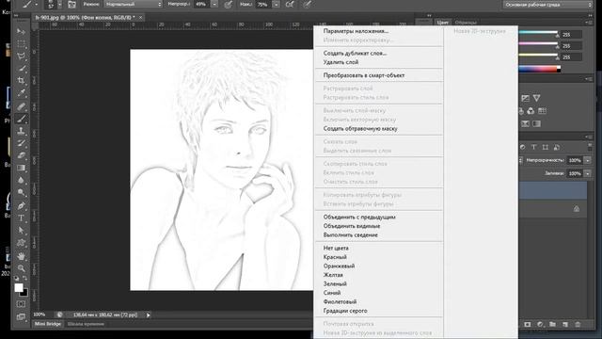Select the Pen tool
Viewport: 602px width, 339px height.
21,205
